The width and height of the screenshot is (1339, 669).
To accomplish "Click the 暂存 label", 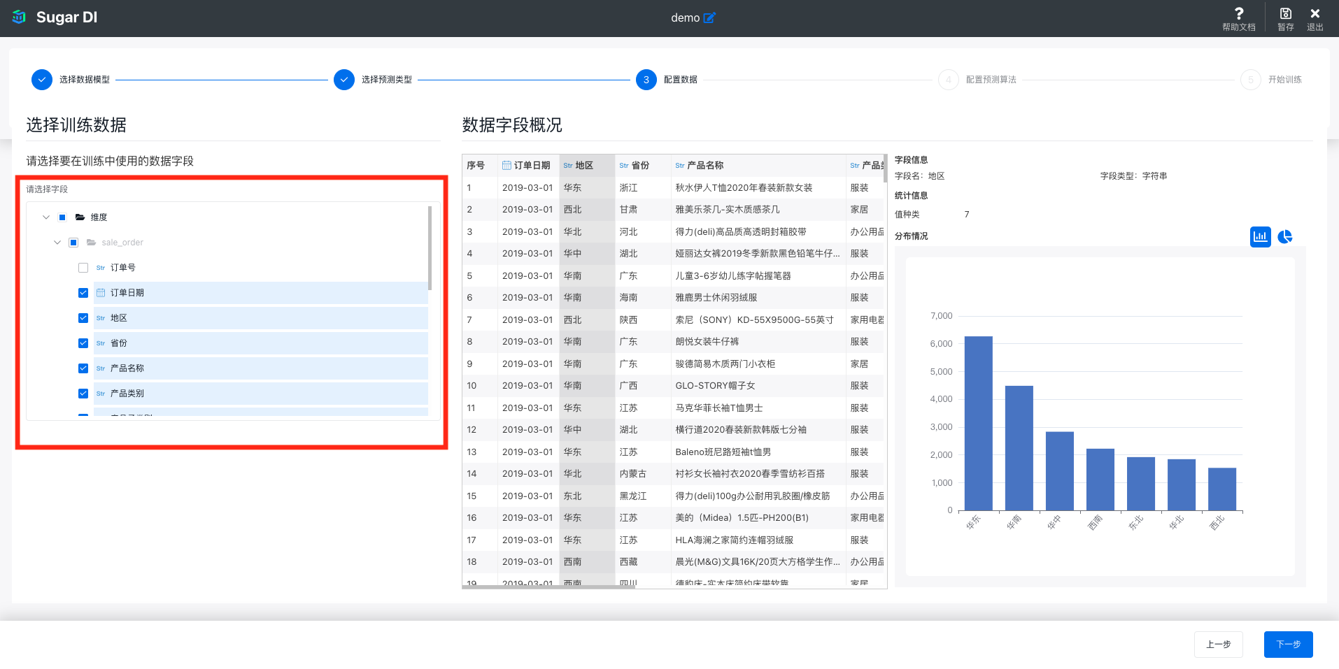I will pyautogui.click(x=1286, y=27).
